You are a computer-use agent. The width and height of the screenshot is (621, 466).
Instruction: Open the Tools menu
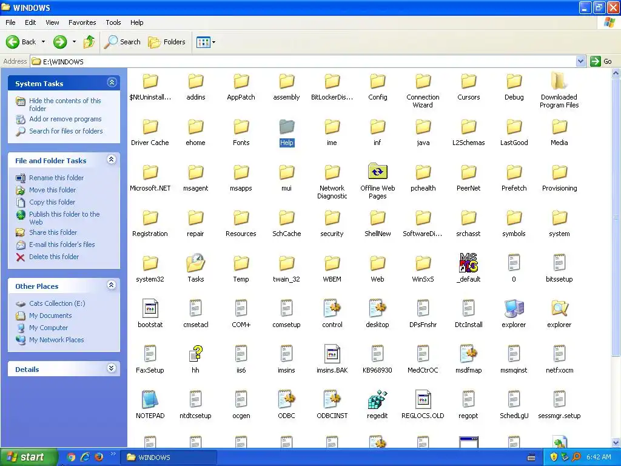tap(113, 22)
